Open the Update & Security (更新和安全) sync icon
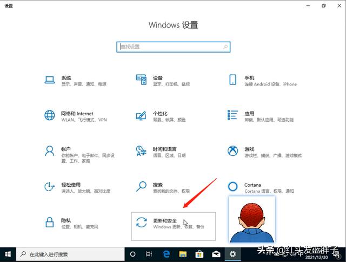The image size is (346, 262). (x=141, y=222)
